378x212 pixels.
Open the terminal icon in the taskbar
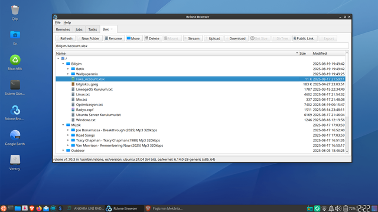point(11,208)
